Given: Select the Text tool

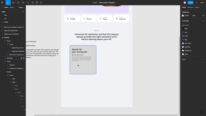Looking at the screenshot, I should pos(28,3).
